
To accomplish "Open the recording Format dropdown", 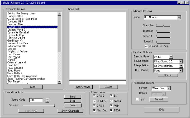I will (x=169, y=88).
